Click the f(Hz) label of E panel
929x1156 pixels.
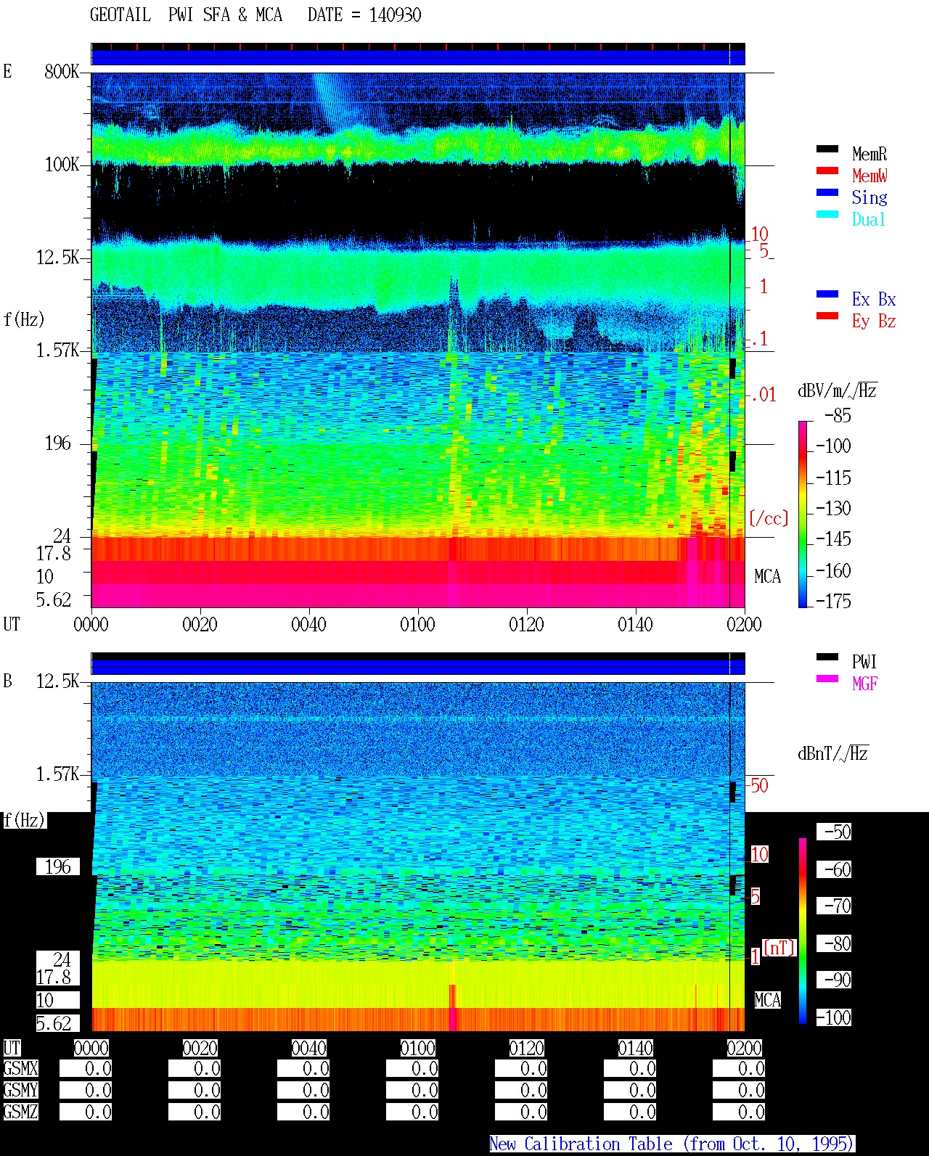tap(24, 319)
